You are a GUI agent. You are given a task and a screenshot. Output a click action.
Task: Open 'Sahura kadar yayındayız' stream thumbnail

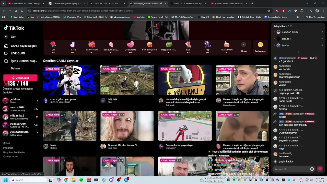click(185, 126)
